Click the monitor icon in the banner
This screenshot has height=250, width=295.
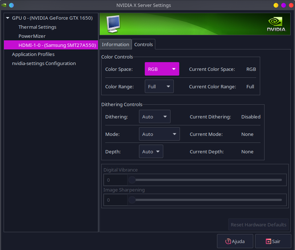click(113, 24)
